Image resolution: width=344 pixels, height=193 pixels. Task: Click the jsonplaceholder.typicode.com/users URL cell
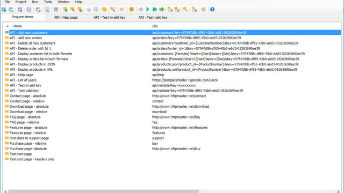pos(185,80)
